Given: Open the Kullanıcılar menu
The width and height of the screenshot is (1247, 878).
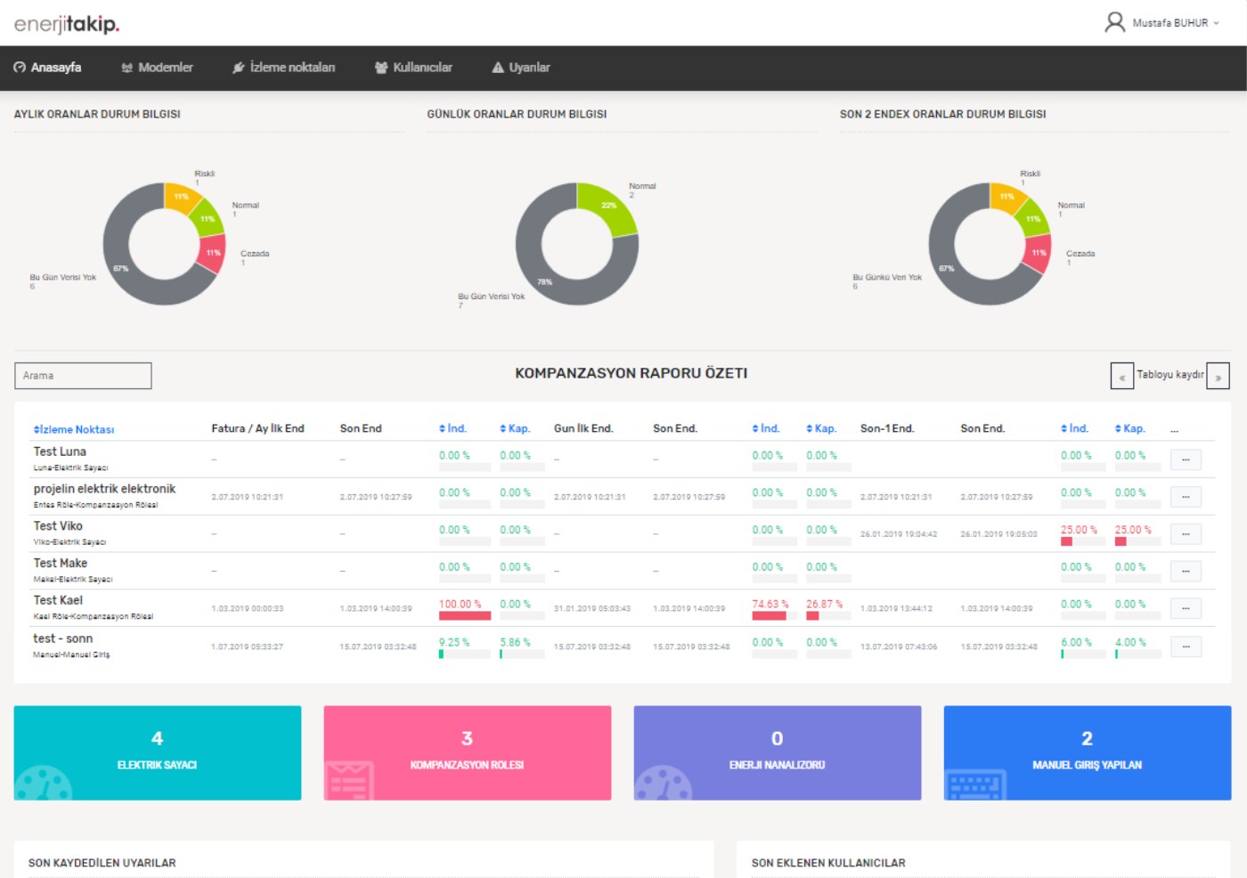Looking at the screenshot, I should point(413,68).
